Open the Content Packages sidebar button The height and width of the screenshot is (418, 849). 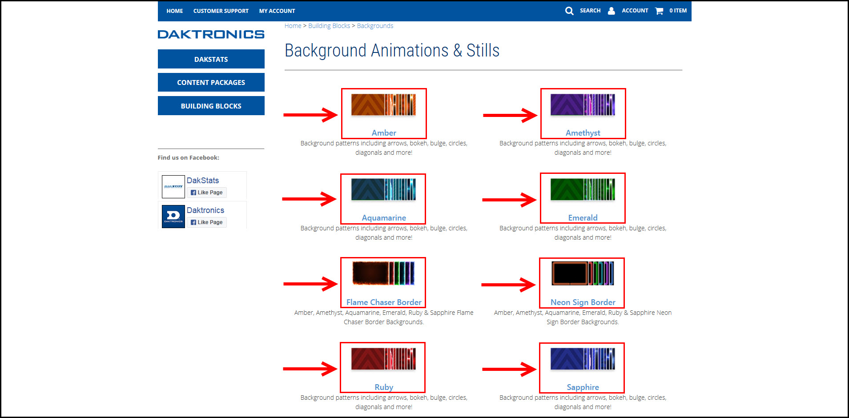coord(211,83)
